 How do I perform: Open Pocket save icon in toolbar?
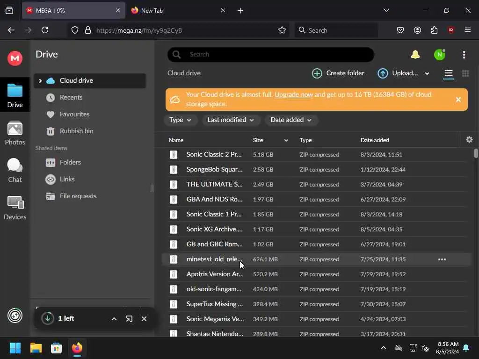pos(400,30)
